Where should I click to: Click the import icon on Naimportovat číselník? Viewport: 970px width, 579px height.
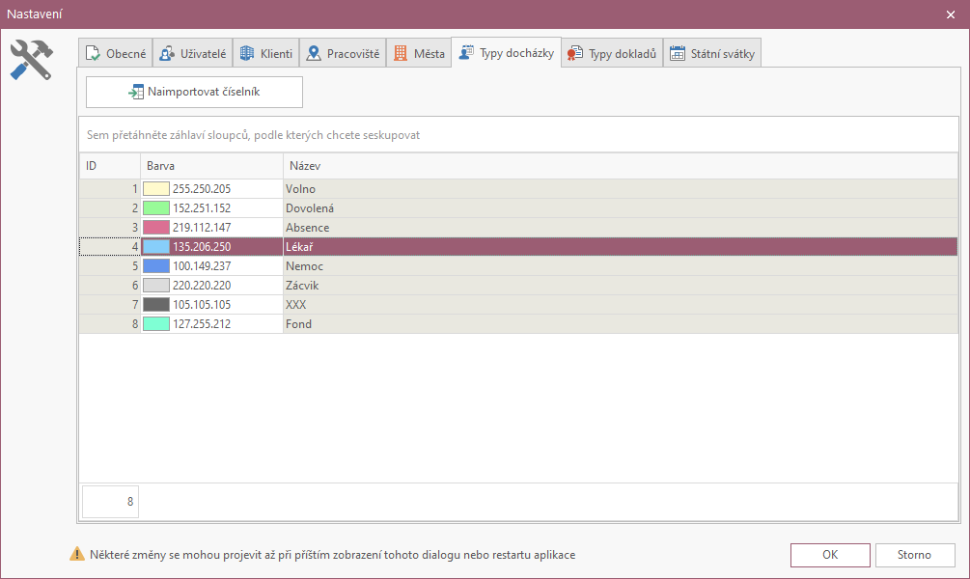click(136, 92)
